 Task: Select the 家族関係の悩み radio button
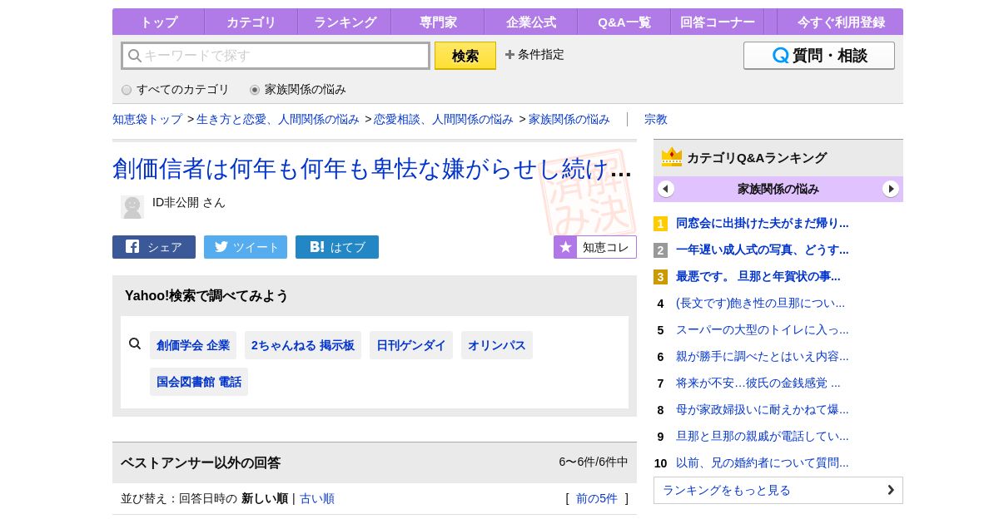click(x=255, y=90)
